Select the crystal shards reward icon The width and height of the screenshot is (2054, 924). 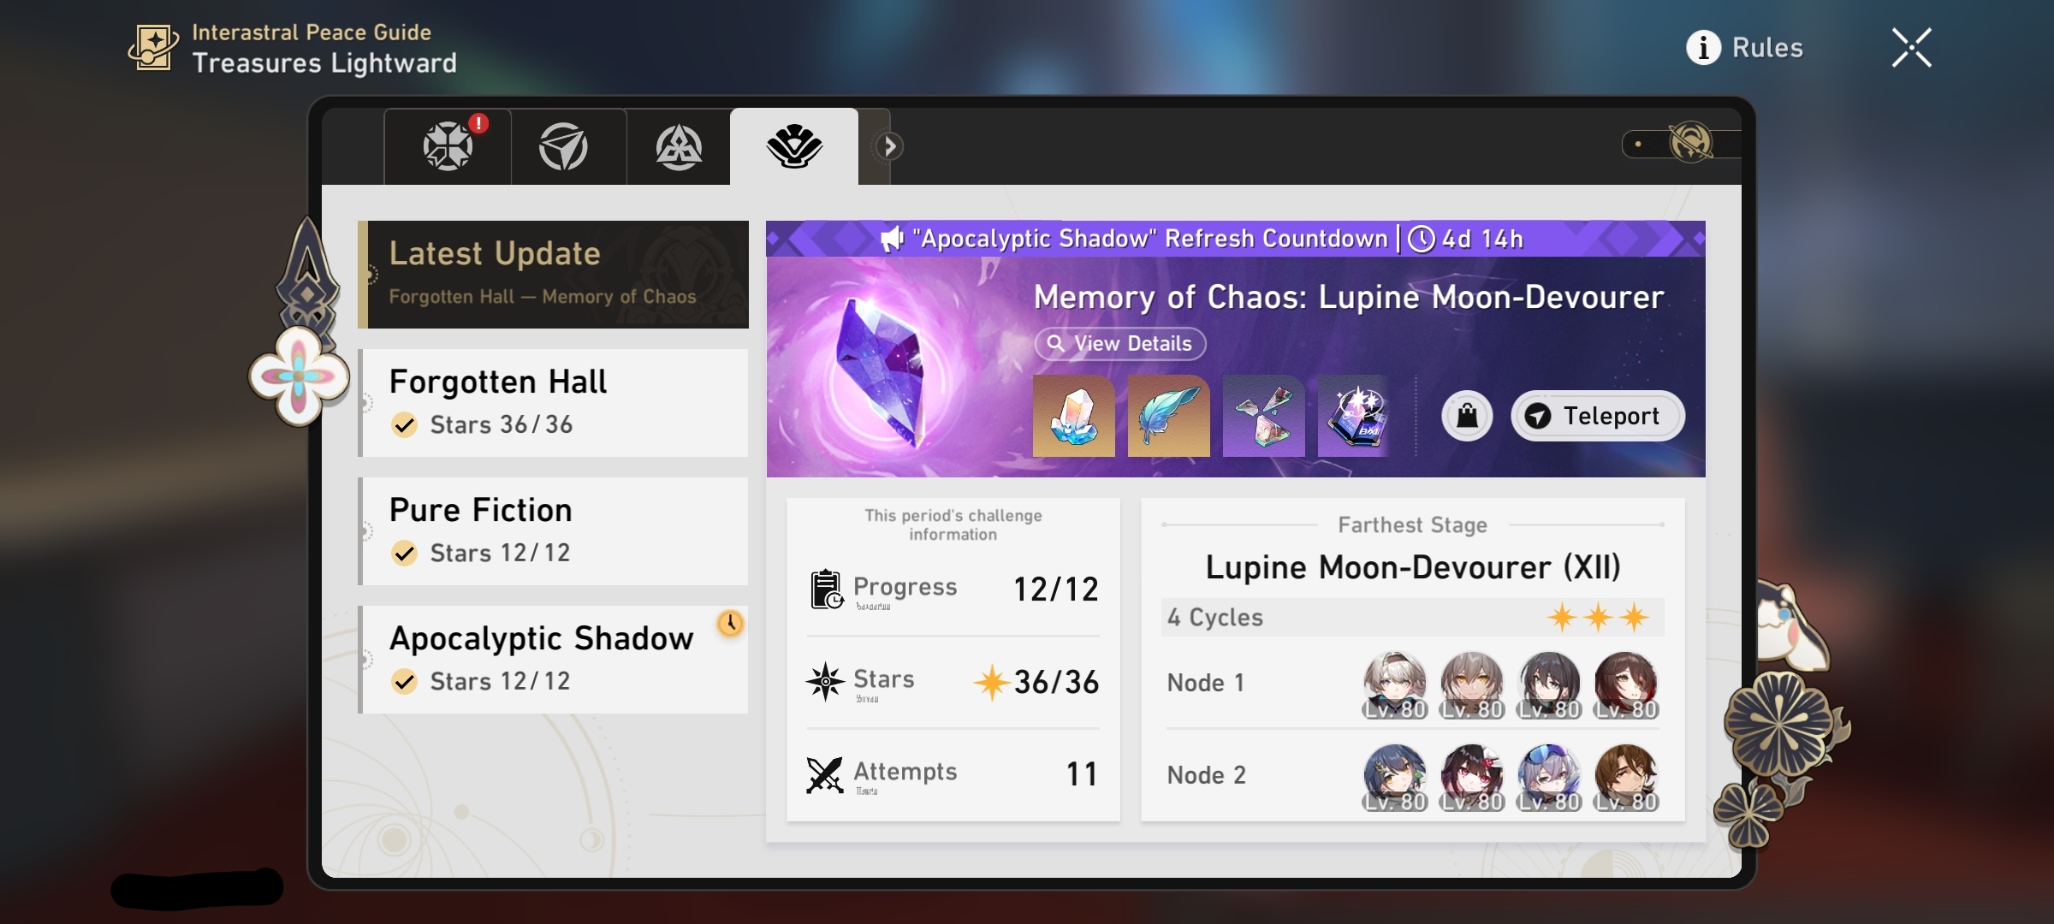pos(1263,416)
